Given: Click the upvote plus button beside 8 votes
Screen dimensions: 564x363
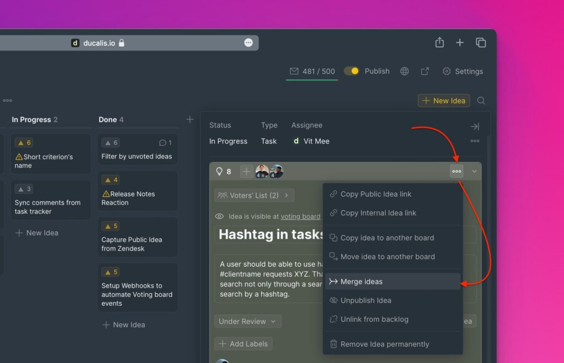Looking at the screenshot, I should (x=246, y=172).
